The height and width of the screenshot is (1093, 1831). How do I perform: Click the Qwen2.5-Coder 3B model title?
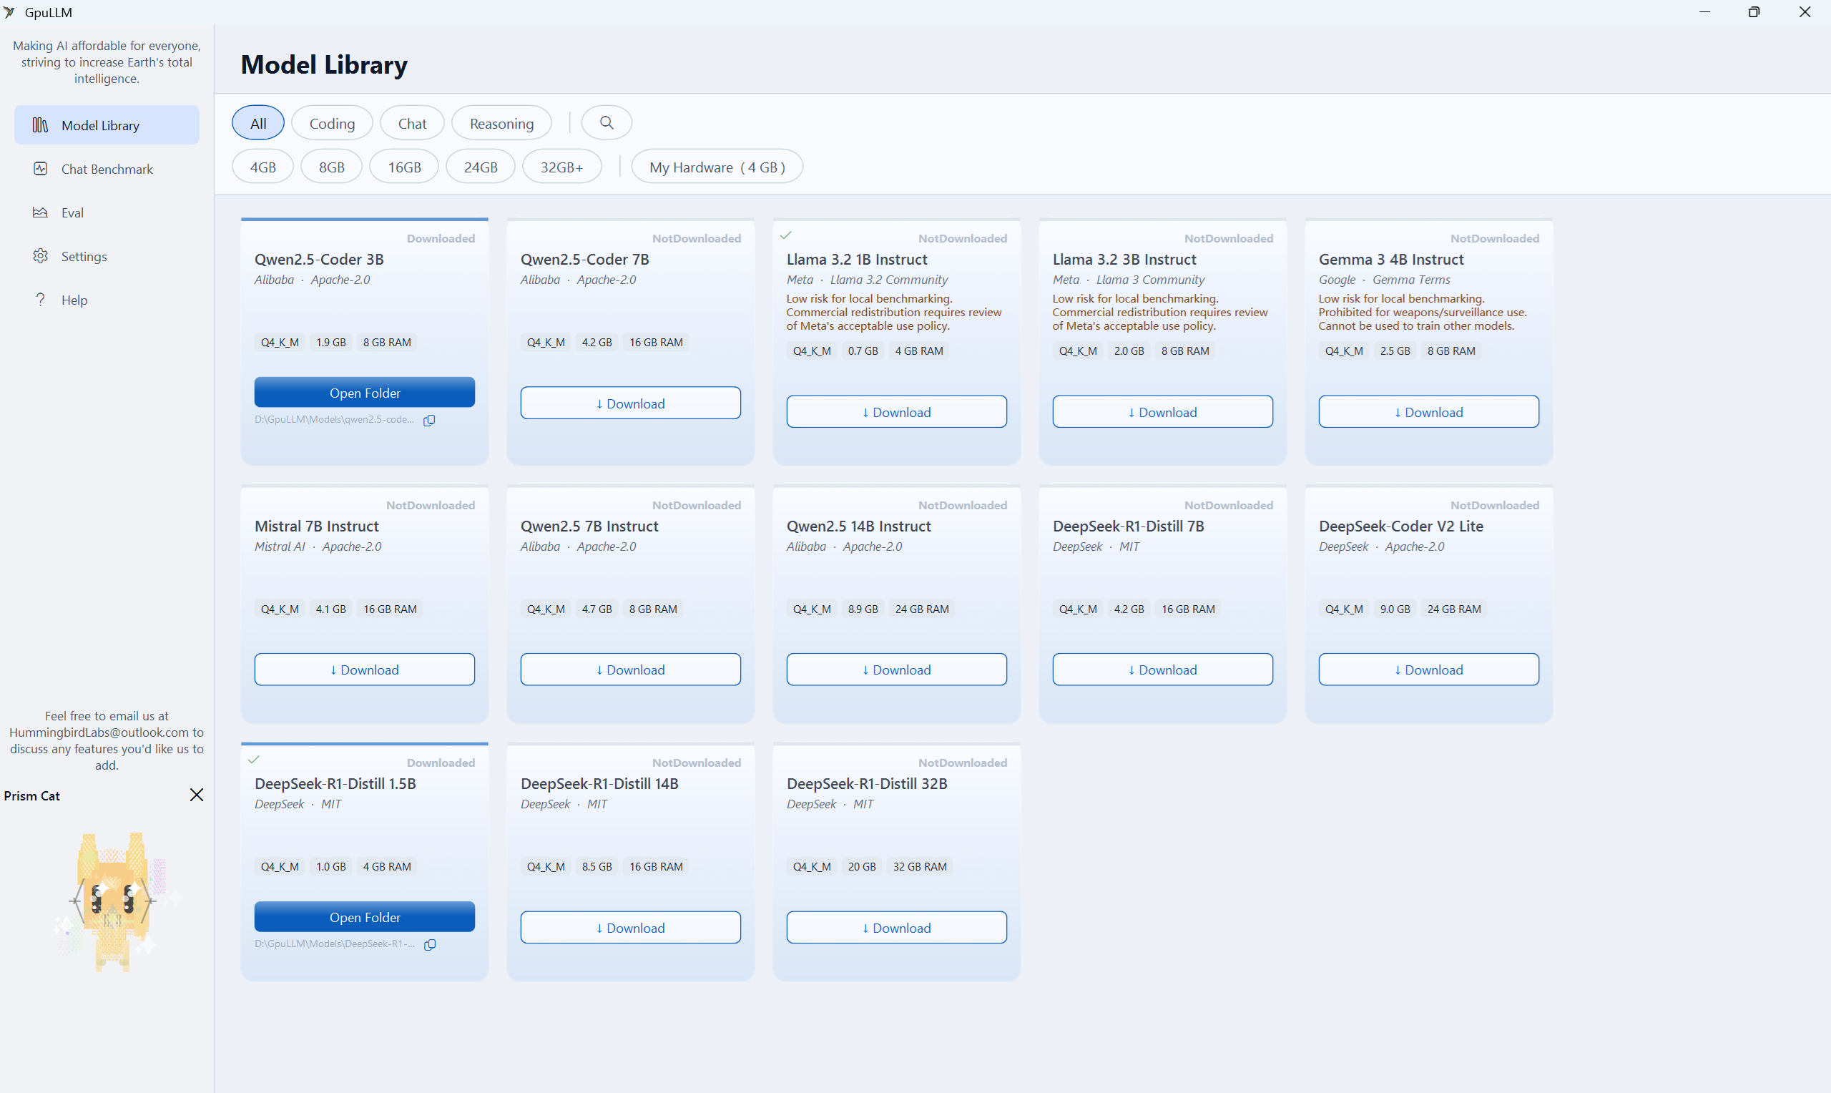(319, 259)
